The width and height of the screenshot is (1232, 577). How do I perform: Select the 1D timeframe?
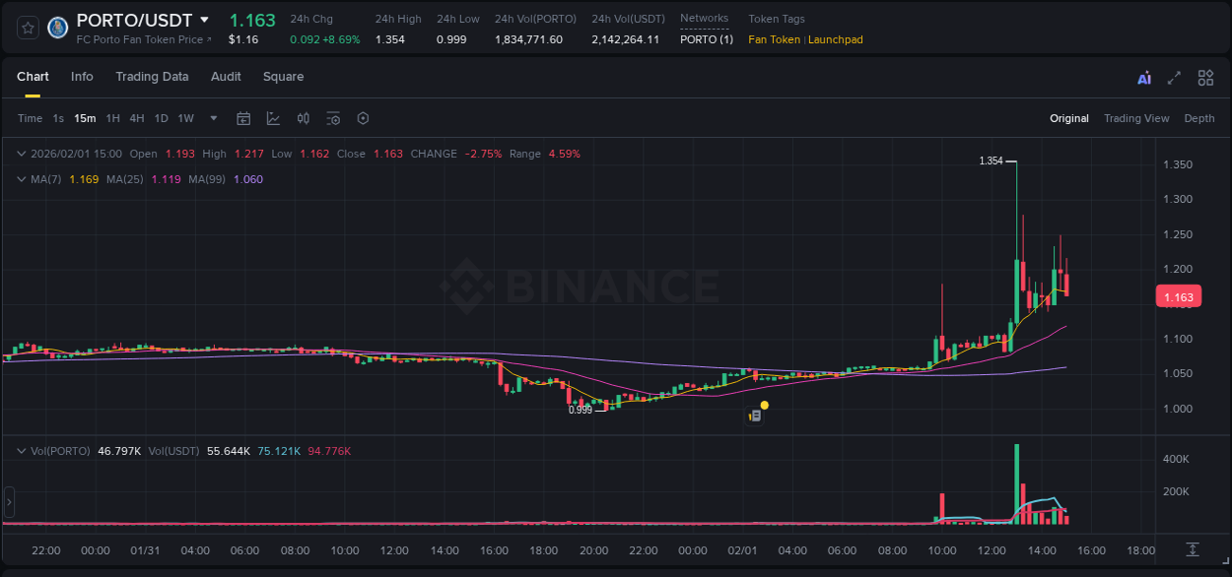pyautogui.click(x=161, y=118)
